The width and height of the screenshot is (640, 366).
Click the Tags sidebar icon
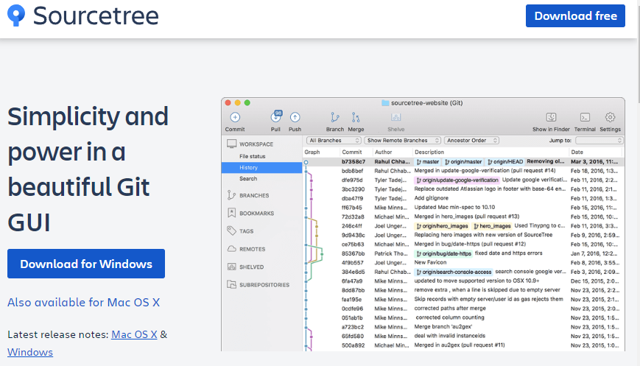click(231, 230)
